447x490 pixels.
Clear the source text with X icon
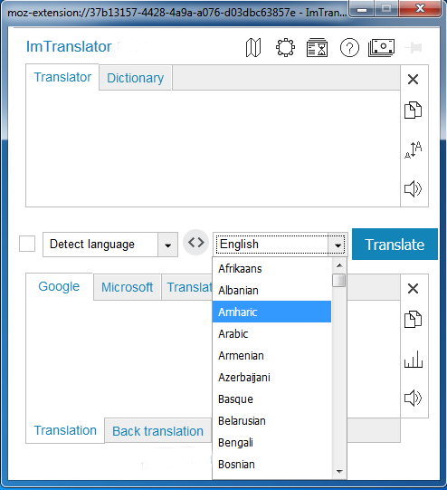click(413, 80)
